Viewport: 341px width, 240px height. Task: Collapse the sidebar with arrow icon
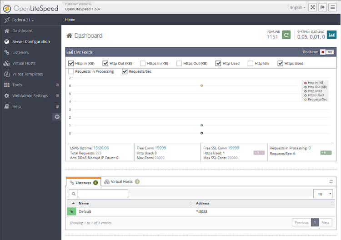click(57, 117)
